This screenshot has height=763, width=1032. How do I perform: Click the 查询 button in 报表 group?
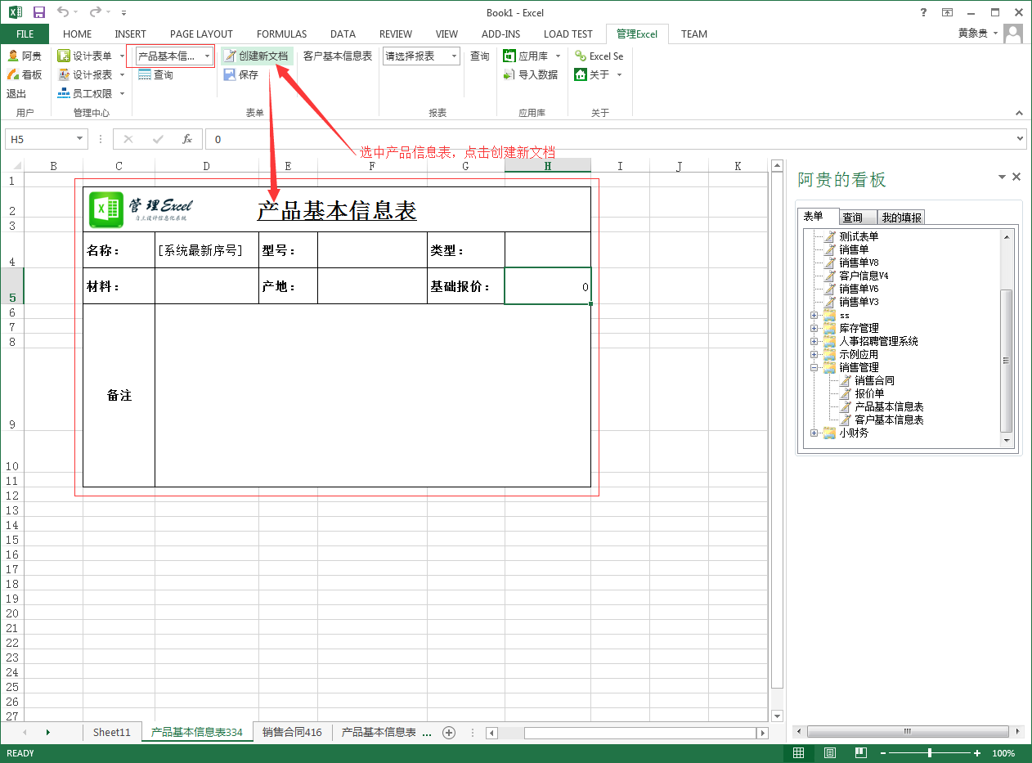click(480, 56)
